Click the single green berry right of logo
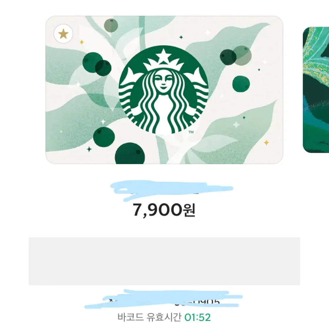 tap(241, 84)
